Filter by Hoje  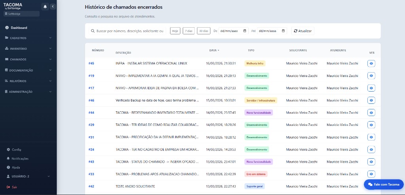pyautogui.click(x=175, y=31)
